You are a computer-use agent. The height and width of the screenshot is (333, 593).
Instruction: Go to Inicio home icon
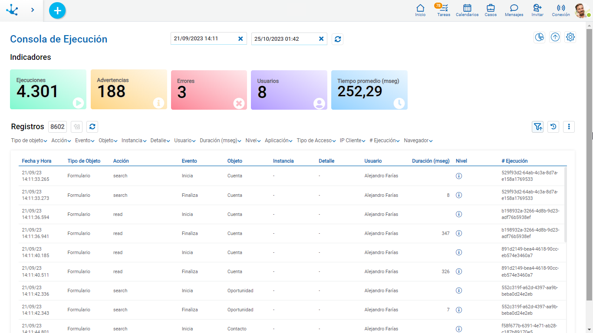point(420,10)
